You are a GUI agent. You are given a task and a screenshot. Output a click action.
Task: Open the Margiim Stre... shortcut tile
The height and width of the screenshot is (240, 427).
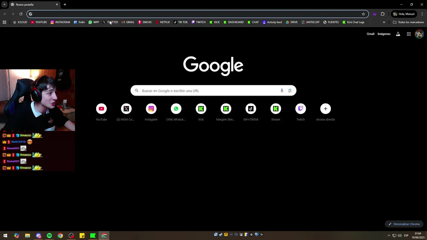pyautogui.click(x=226, y=112)
